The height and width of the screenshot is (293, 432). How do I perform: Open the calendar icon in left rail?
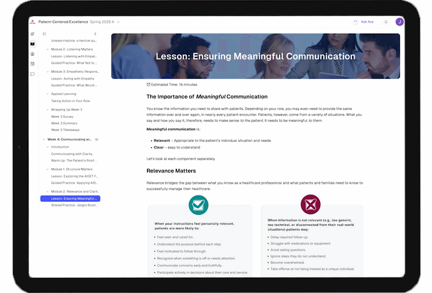(x=33, y=64)
